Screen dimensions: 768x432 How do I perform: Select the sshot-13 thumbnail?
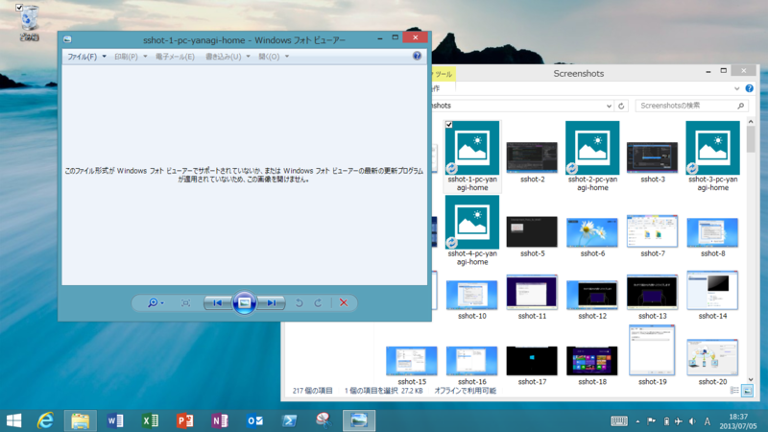coord(653,293)
